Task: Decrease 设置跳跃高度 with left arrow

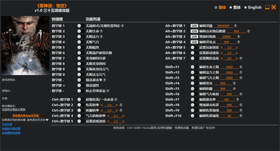Action: 222,59
